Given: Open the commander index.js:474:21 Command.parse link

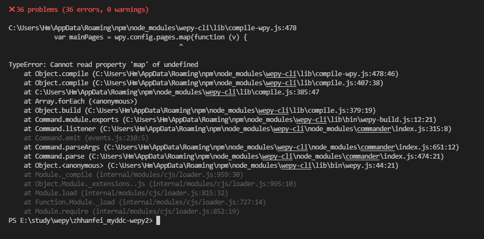Looking at the screenshot, I should tap(267, 156).
